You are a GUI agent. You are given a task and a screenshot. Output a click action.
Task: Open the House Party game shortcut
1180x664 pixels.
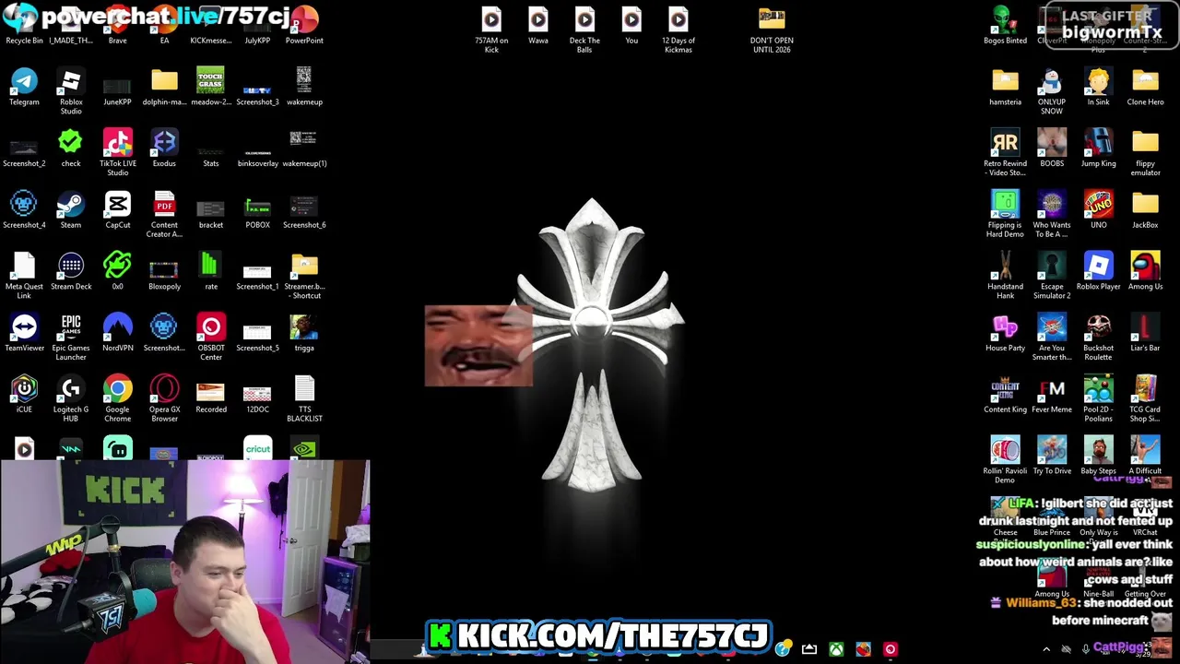point(1005,333)
